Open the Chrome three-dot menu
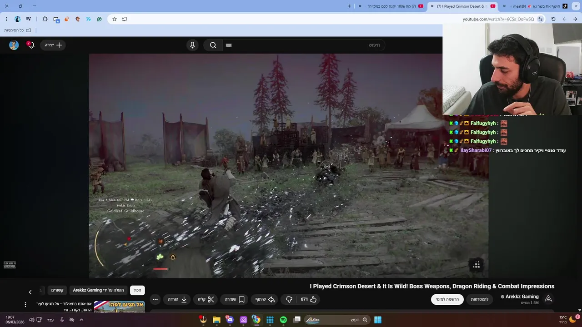The width and height of the screenshot is (582, 327). [6, 19]
